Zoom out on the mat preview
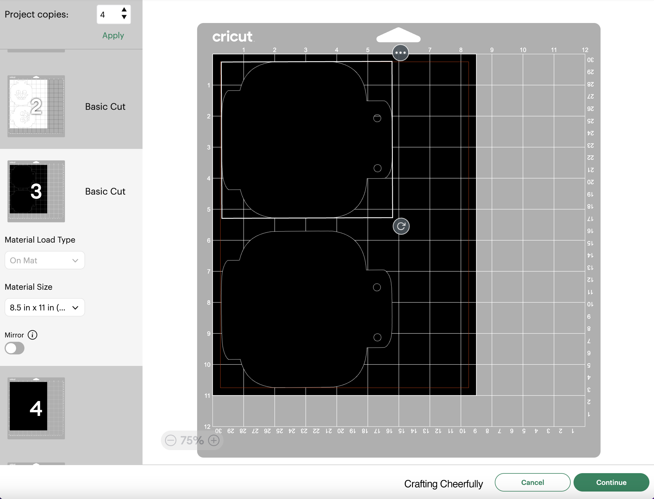Screen dimensions: 654x499 (x=170, y=440)
